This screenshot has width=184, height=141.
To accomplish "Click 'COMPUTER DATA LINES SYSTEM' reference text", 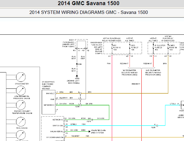I will tap(98, 132).
